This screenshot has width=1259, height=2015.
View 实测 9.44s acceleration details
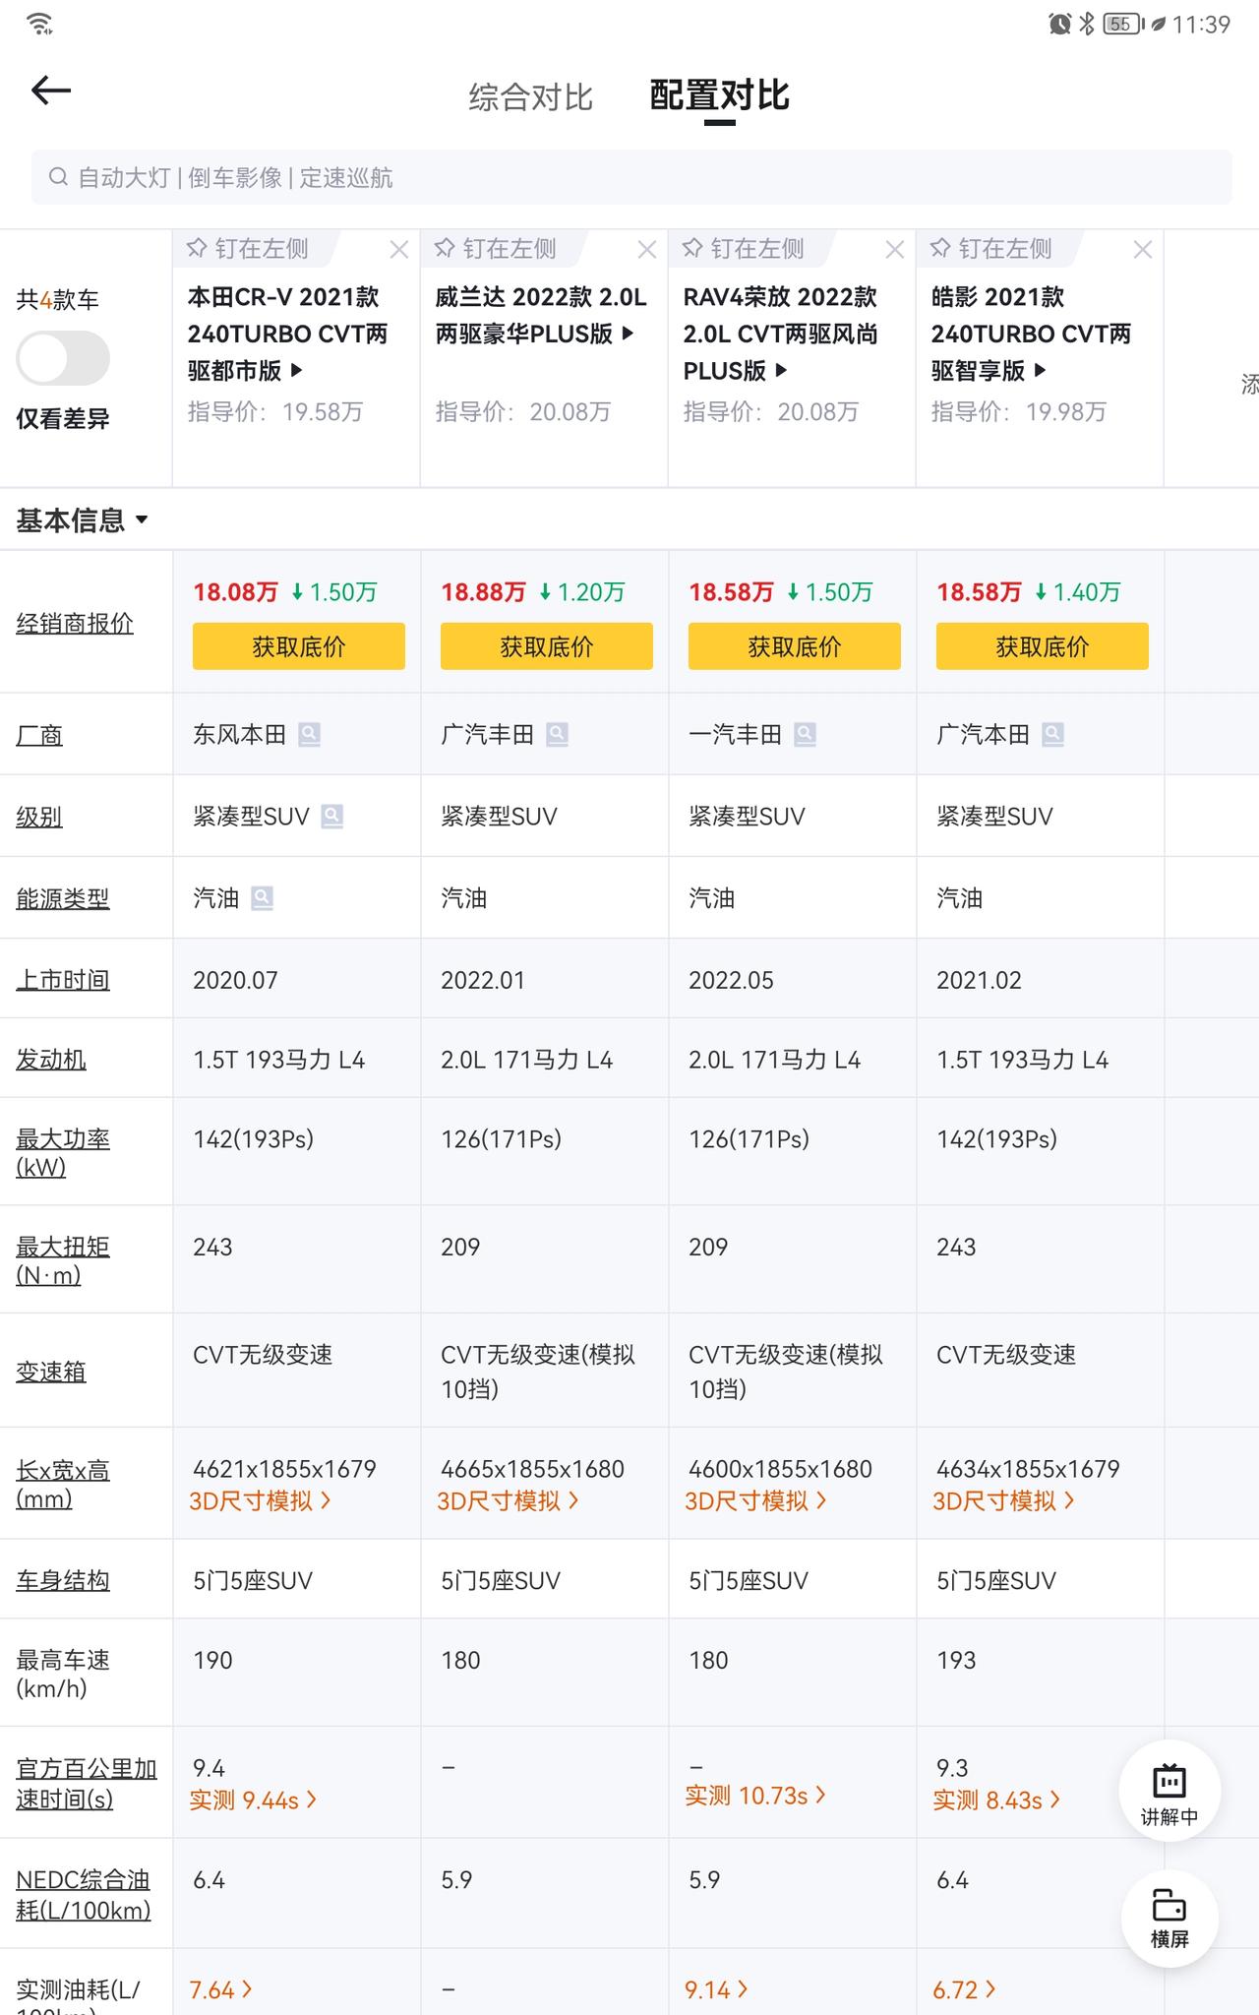tap(254, 1801)
